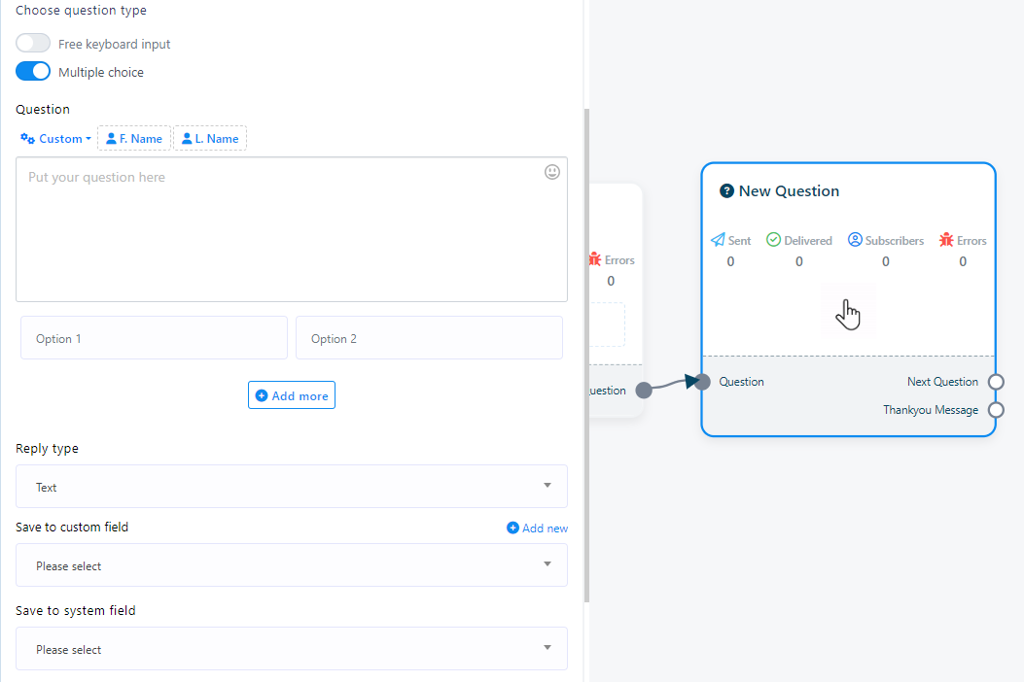The image size is (1024, 682).
Task: Click the green Delivered checkmark icon
Action: [x=774, y=240]
